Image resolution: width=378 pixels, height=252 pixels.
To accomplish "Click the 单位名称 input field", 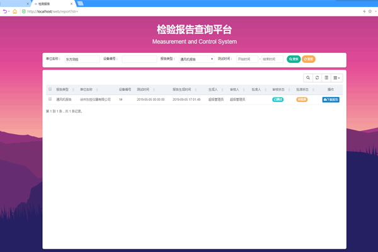I will (x=81, y=59).
